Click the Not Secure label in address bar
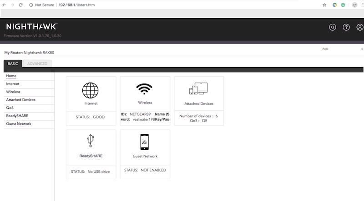 pos(45,5)
